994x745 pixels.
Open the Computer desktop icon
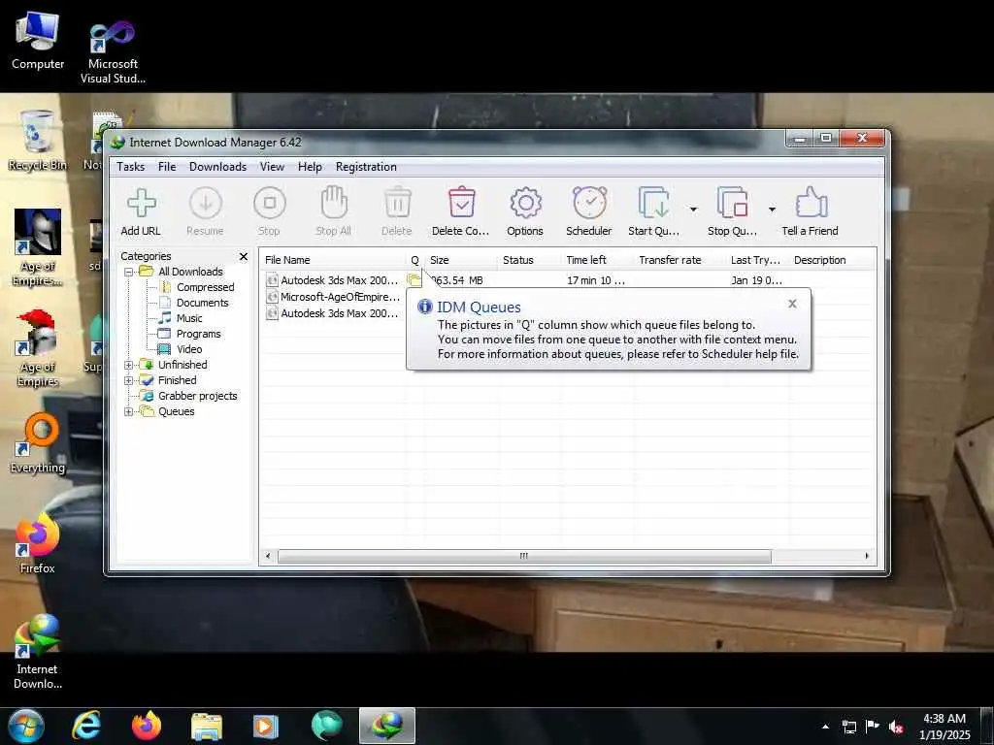point(38,41)
